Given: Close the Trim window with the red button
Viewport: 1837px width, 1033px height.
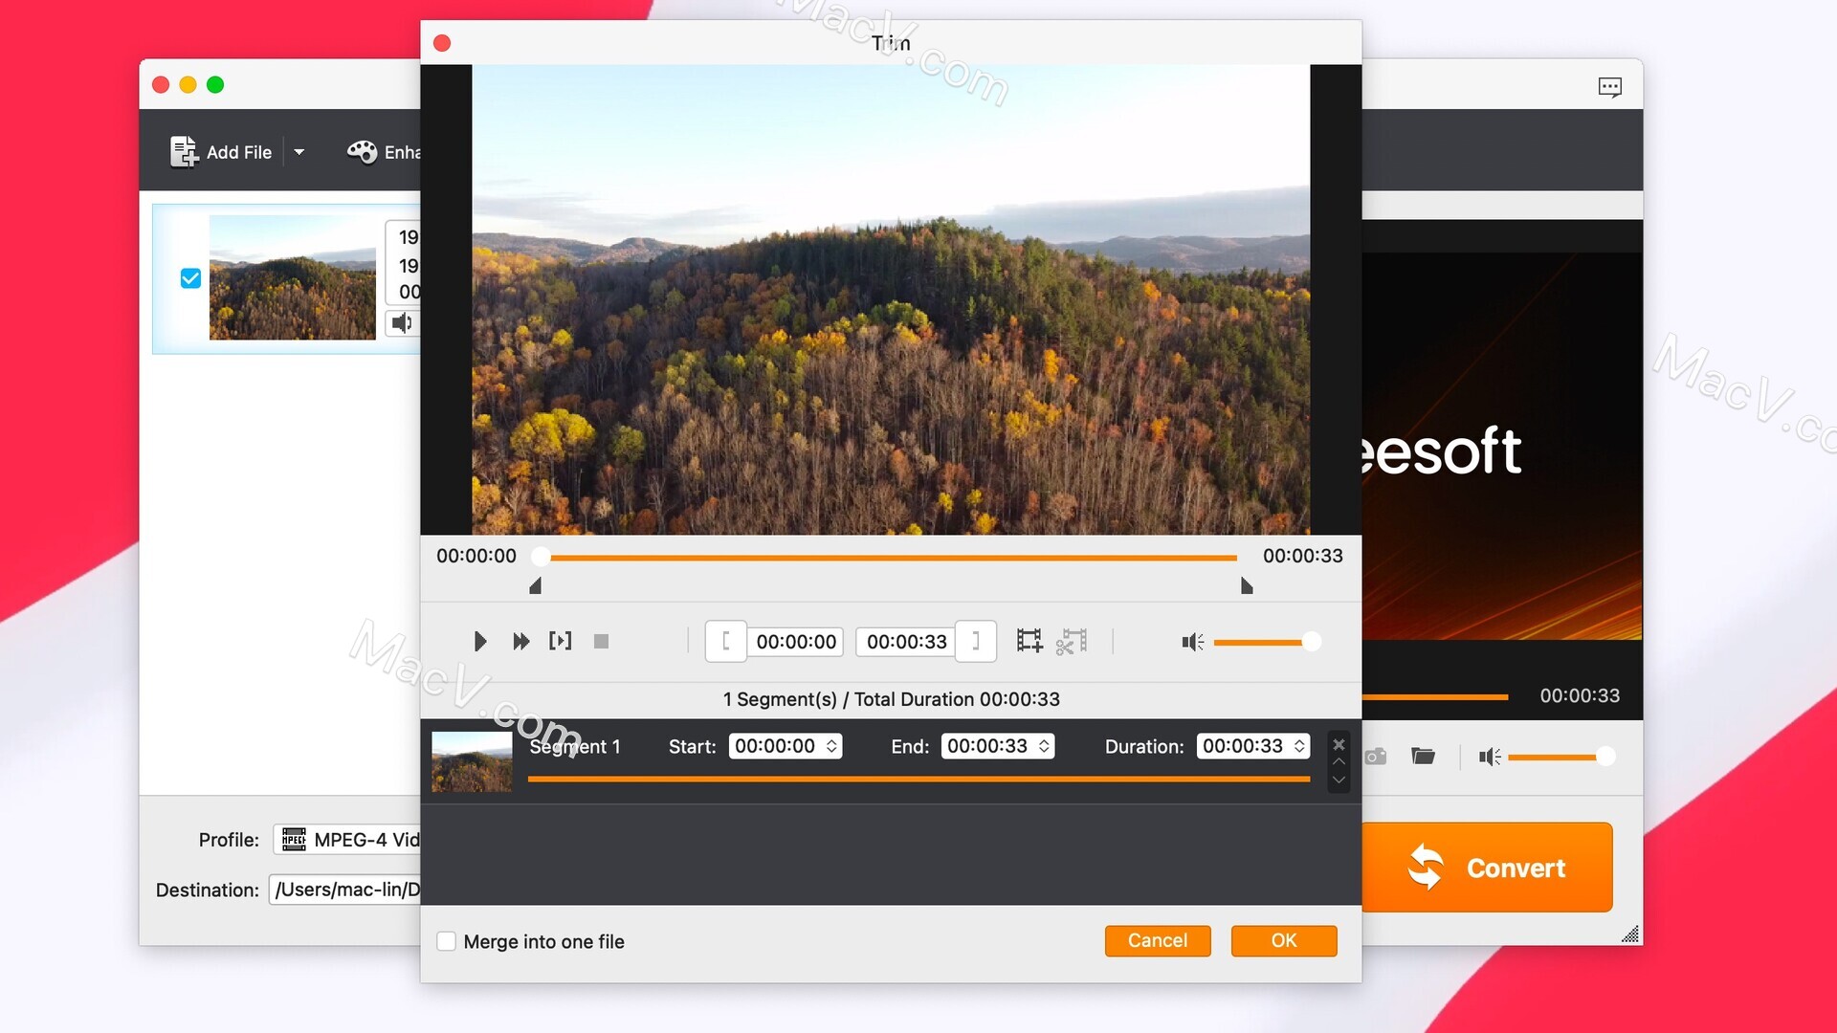Looking at the screenshot, I should point(442,43).
